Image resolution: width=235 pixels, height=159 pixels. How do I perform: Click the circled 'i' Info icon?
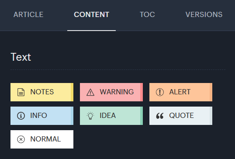[x=21, y=116]
